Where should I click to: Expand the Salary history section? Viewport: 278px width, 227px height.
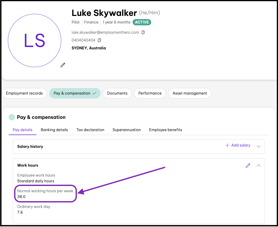259,147
